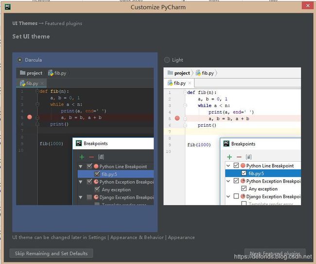Collapse Django Exception Breakpoint in Light preview
Screen dimensions: 316x264
[228, 196]
